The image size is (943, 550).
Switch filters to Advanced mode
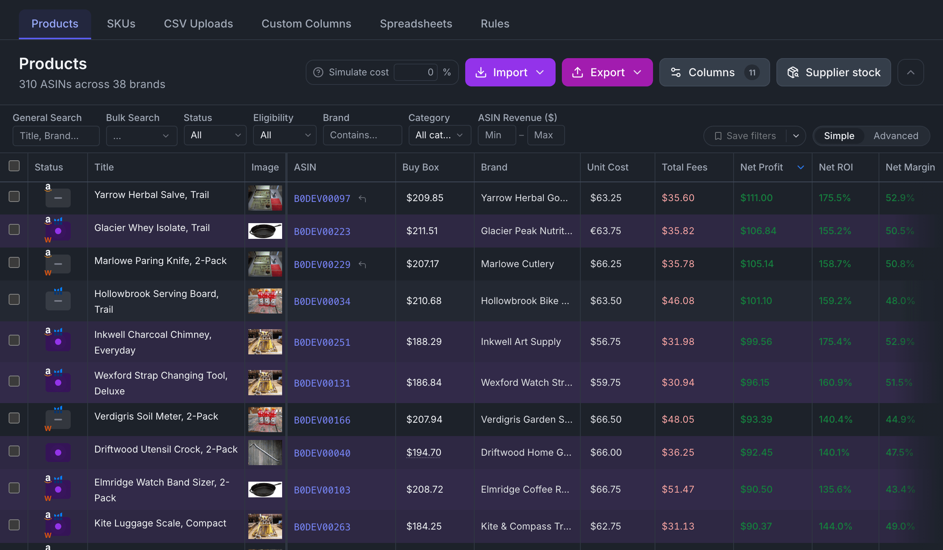tap(896, 136)
